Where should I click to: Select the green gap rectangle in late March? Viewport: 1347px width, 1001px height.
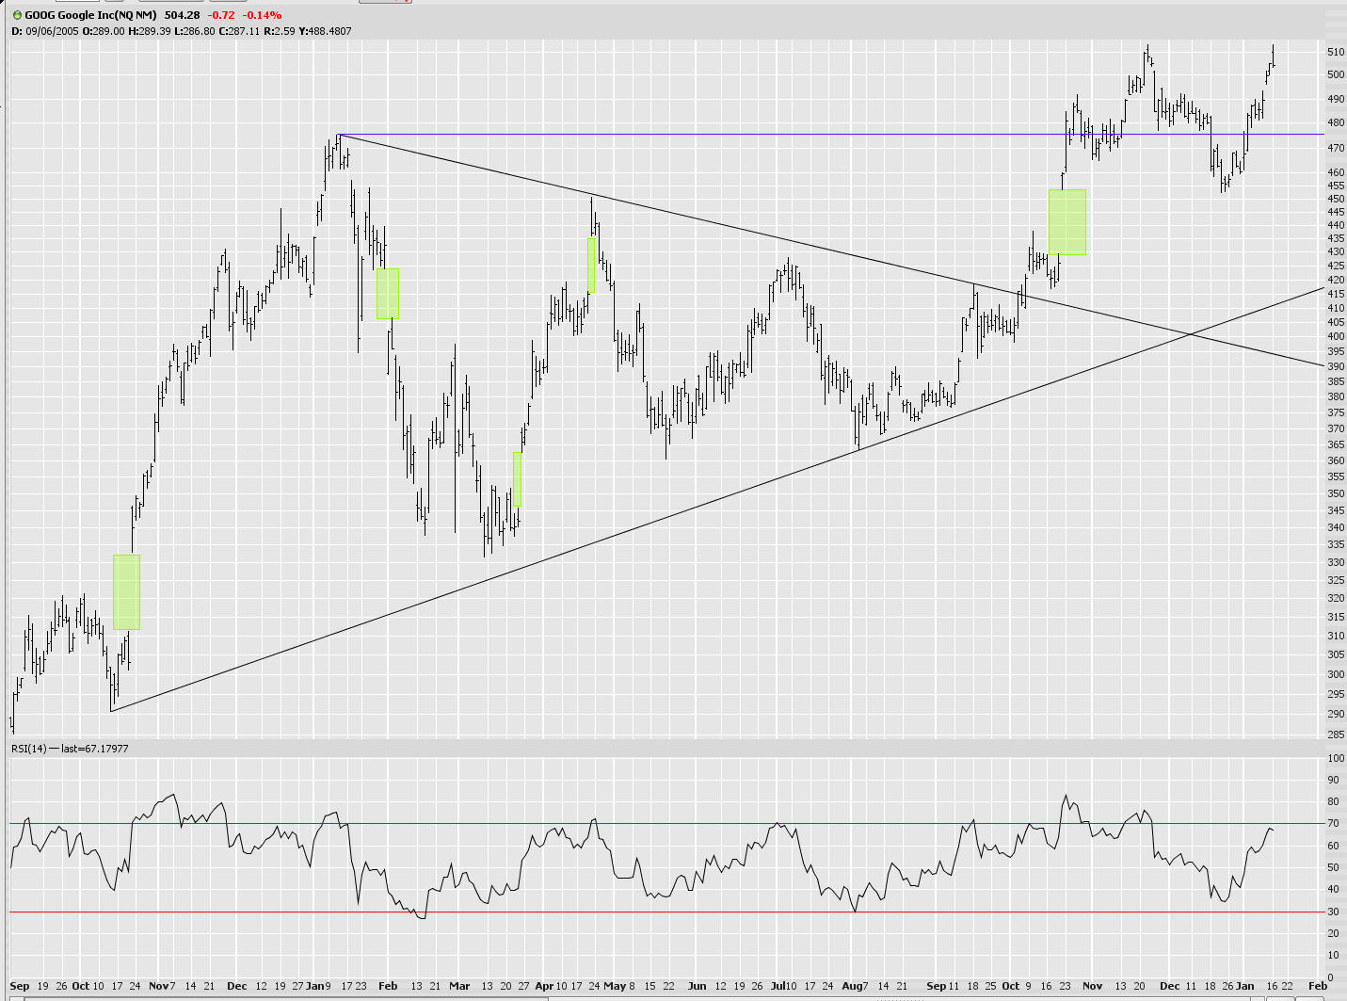click(x=517, y=479)
